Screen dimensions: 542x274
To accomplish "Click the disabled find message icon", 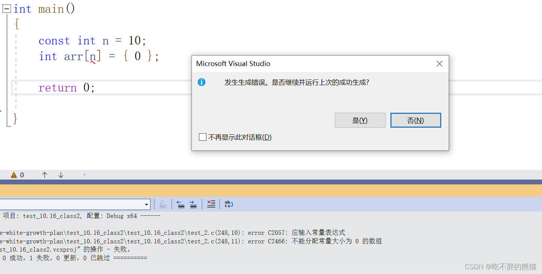I will (x=163, y=204).
